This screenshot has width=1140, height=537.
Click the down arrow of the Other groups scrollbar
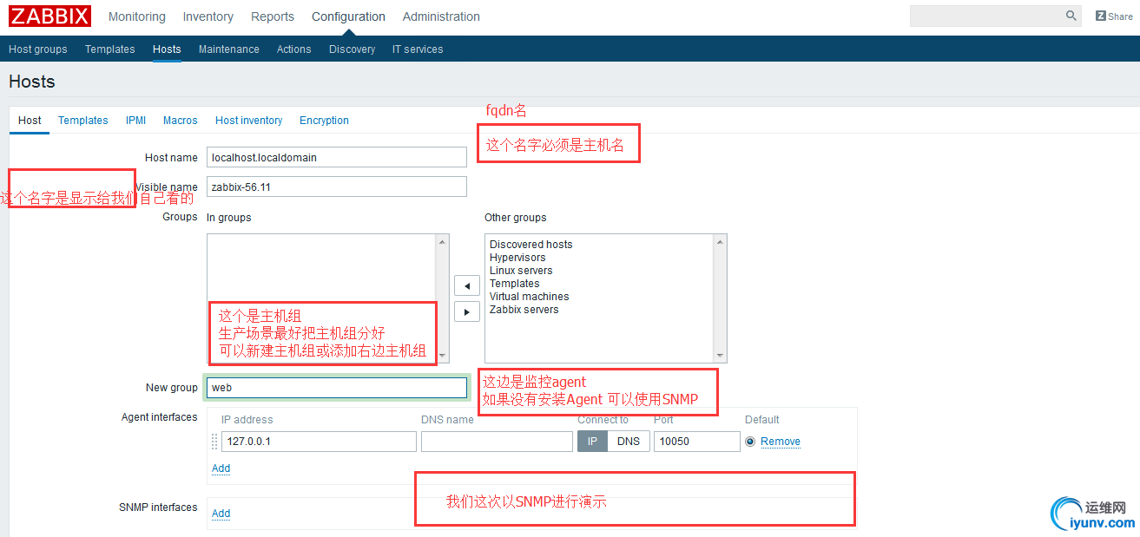click(719, 355)
